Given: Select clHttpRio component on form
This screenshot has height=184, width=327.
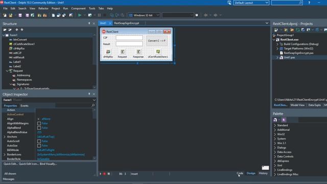Looking at the screenshot, I should tap(108, 52).
